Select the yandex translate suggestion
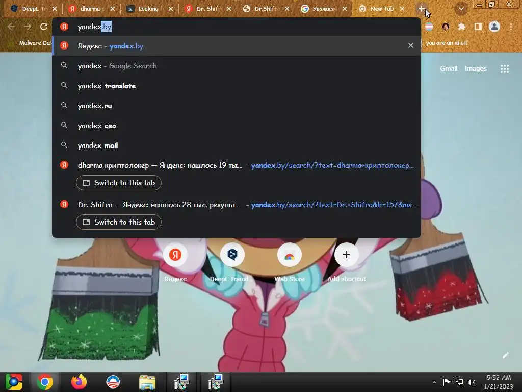 pos(237,86)
